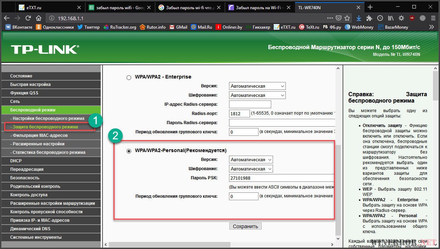Open the puzzle-piece add-ons icon
The width and height of the screenshot is (440, 249).
pos(369,18)
